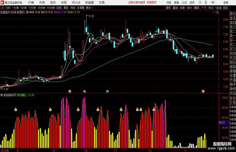Click the 复权 button
This screenshot has width=236, height=152.
[168, 8]
